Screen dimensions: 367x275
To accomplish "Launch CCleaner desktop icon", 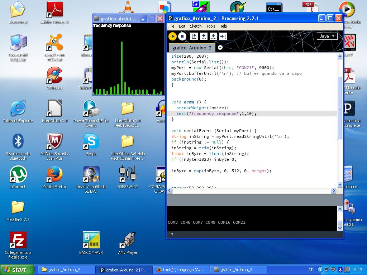I will click(54, 78).
